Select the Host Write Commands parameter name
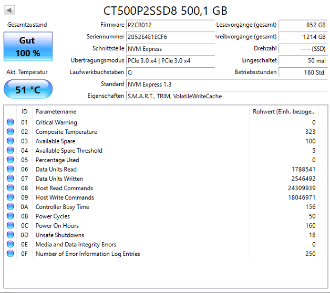Viewport: 330px width, 293px height. pos(65,197)
